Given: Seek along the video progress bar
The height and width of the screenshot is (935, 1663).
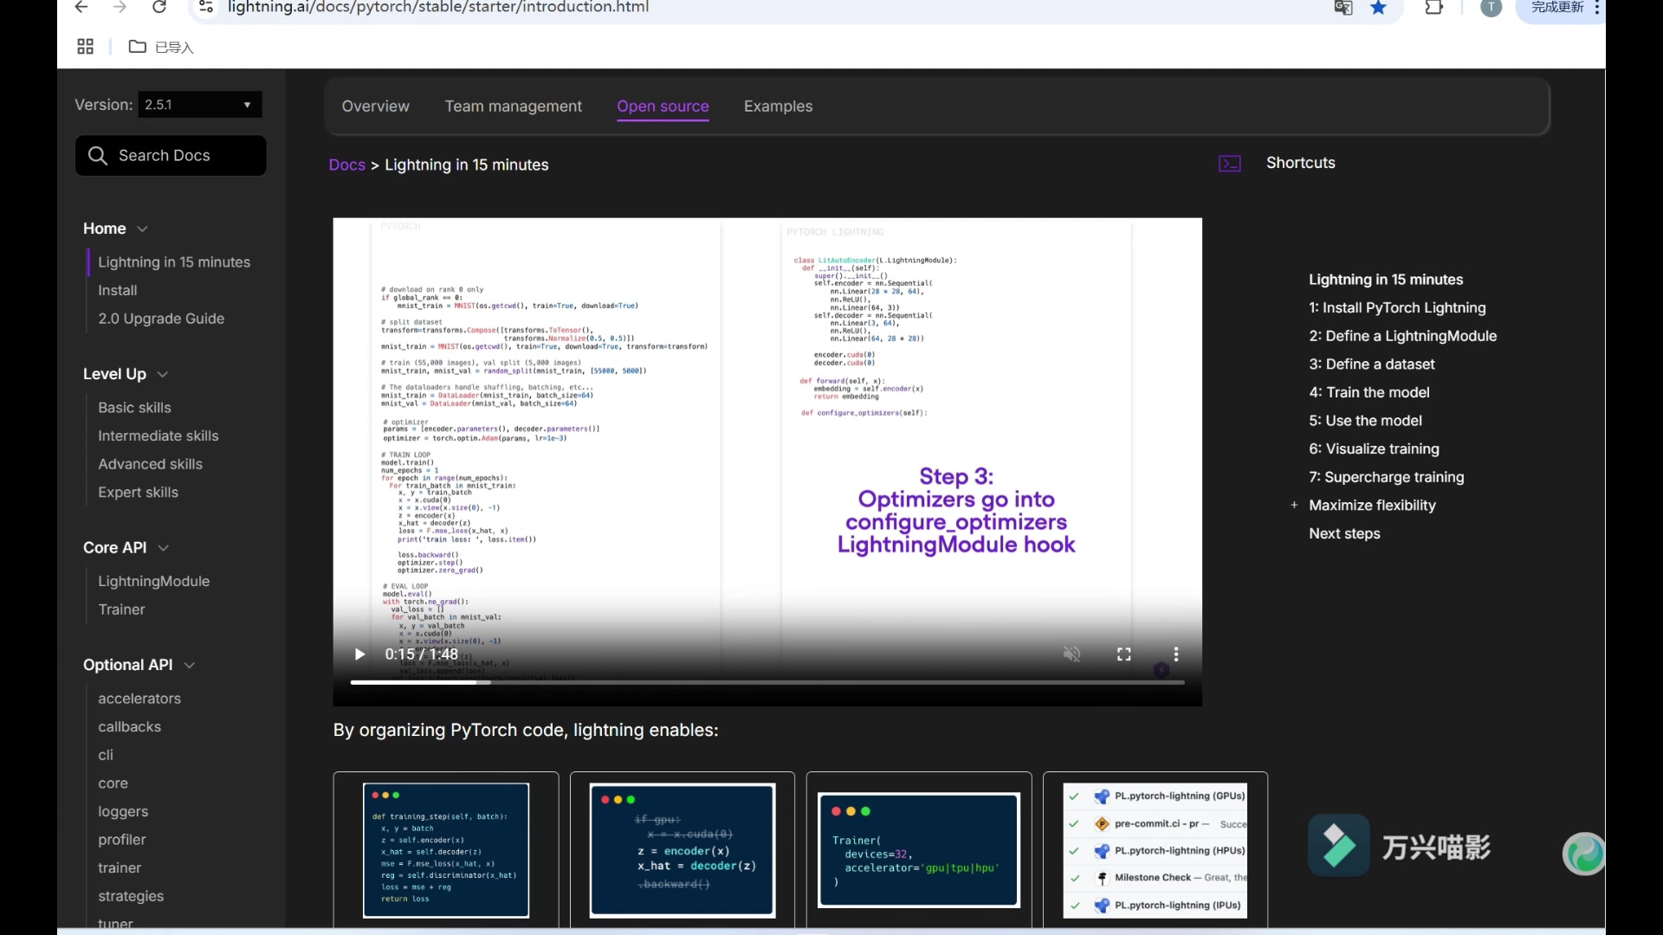Looking at the screenshot, I should click(767, 683).
